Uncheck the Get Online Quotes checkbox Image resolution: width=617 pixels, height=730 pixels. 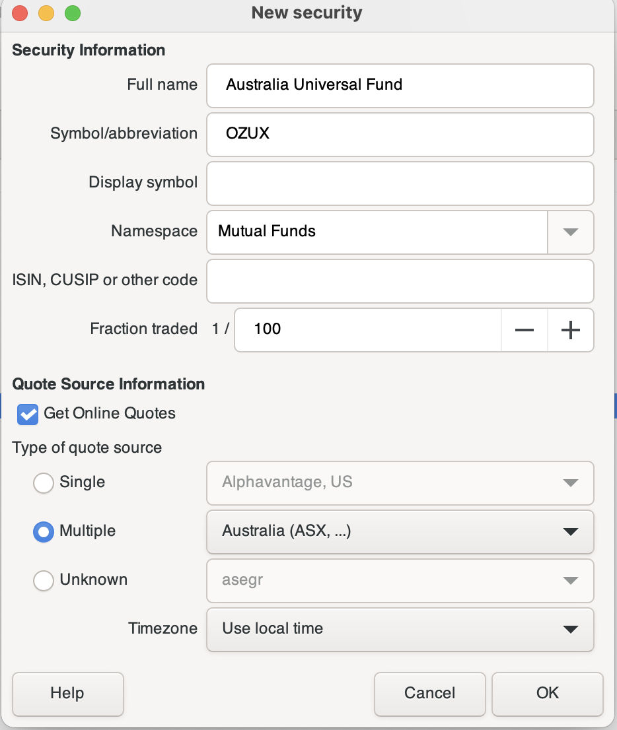point(28,414)
